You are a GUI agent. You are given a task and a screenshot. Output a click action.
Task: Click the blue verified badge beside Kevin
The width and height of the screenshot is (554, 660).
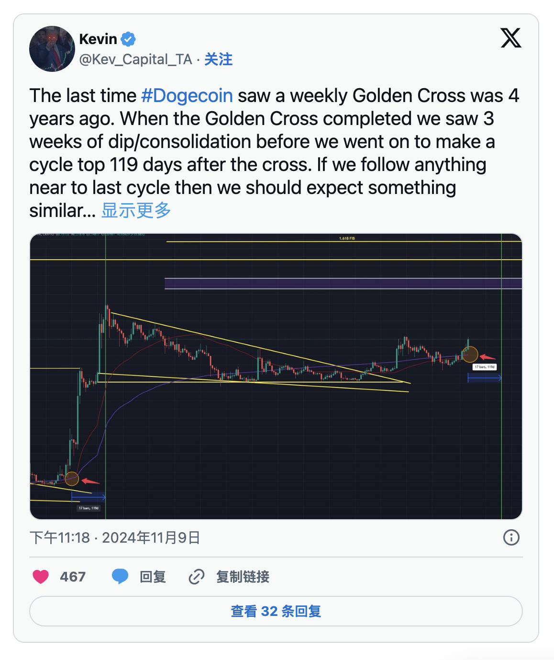(x=128, y=39)
